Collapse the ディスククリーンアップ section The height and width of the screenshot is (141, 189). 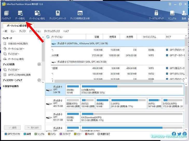pyautogui.click(x=39, y=80)
